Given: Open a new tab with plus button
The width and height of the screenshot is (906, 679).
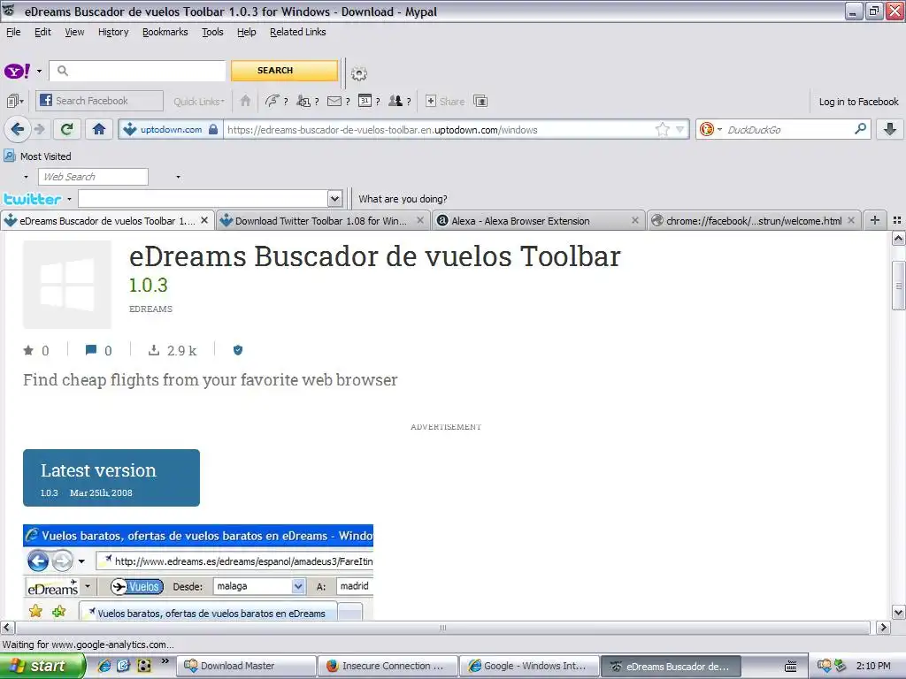Looking at the screenshot, I should click(875, 220).
